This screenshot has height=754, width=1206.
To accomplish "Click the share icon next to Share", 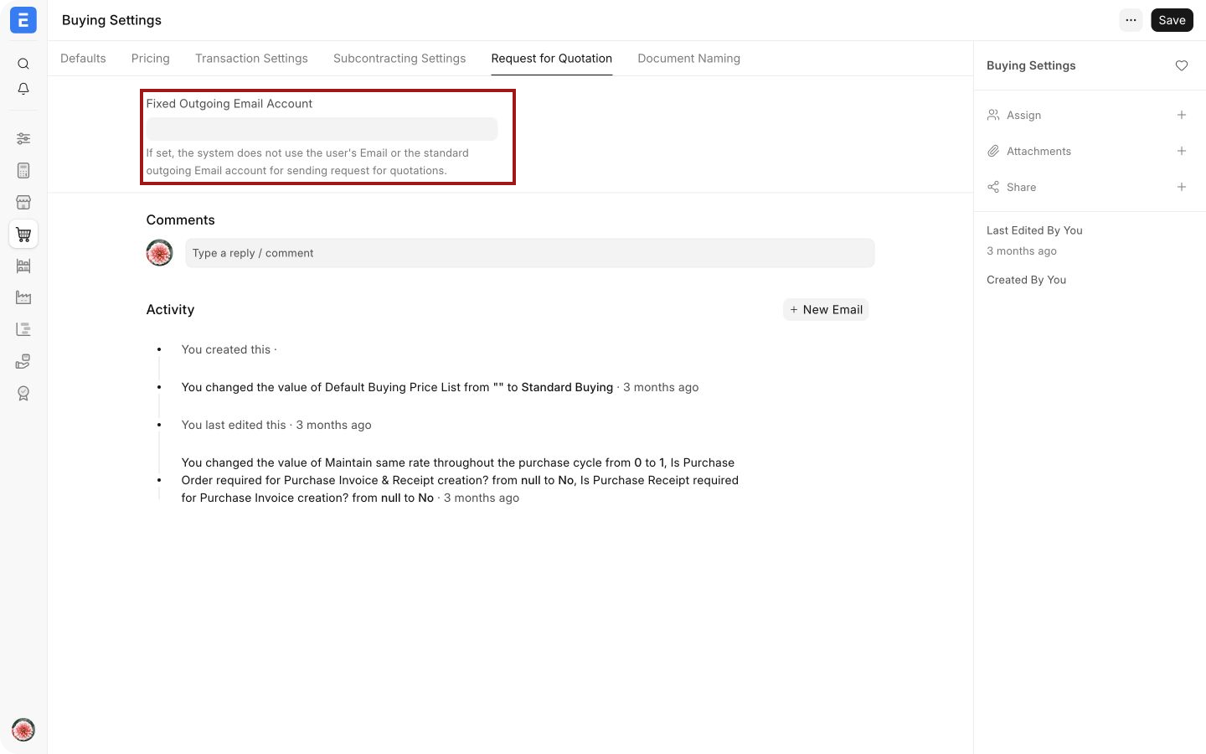I will click(x=993, y=187).
